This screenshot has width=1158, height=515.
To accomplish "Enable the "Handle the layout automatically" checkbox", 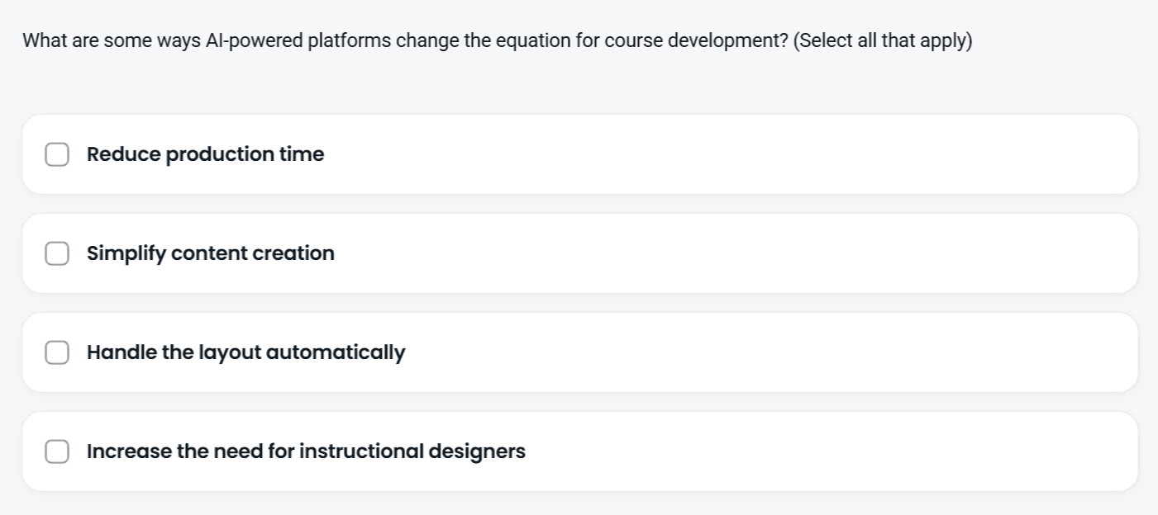I will pyautogui.click(x=57, y=352).
